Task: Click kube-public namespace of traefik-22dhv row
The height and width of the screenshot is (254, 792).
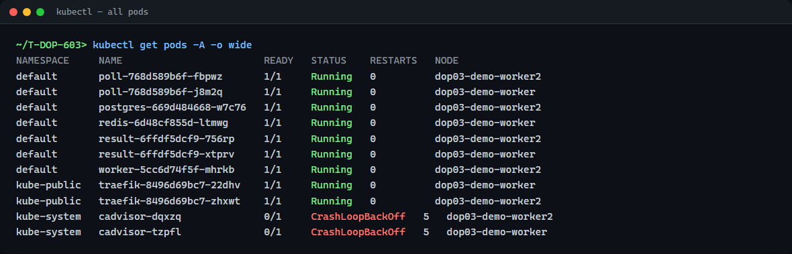Action: (x=48, y=186)
